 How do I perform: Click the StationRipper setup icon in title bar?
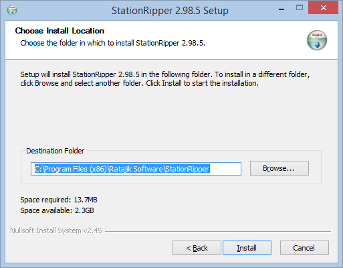coord(12,10)
